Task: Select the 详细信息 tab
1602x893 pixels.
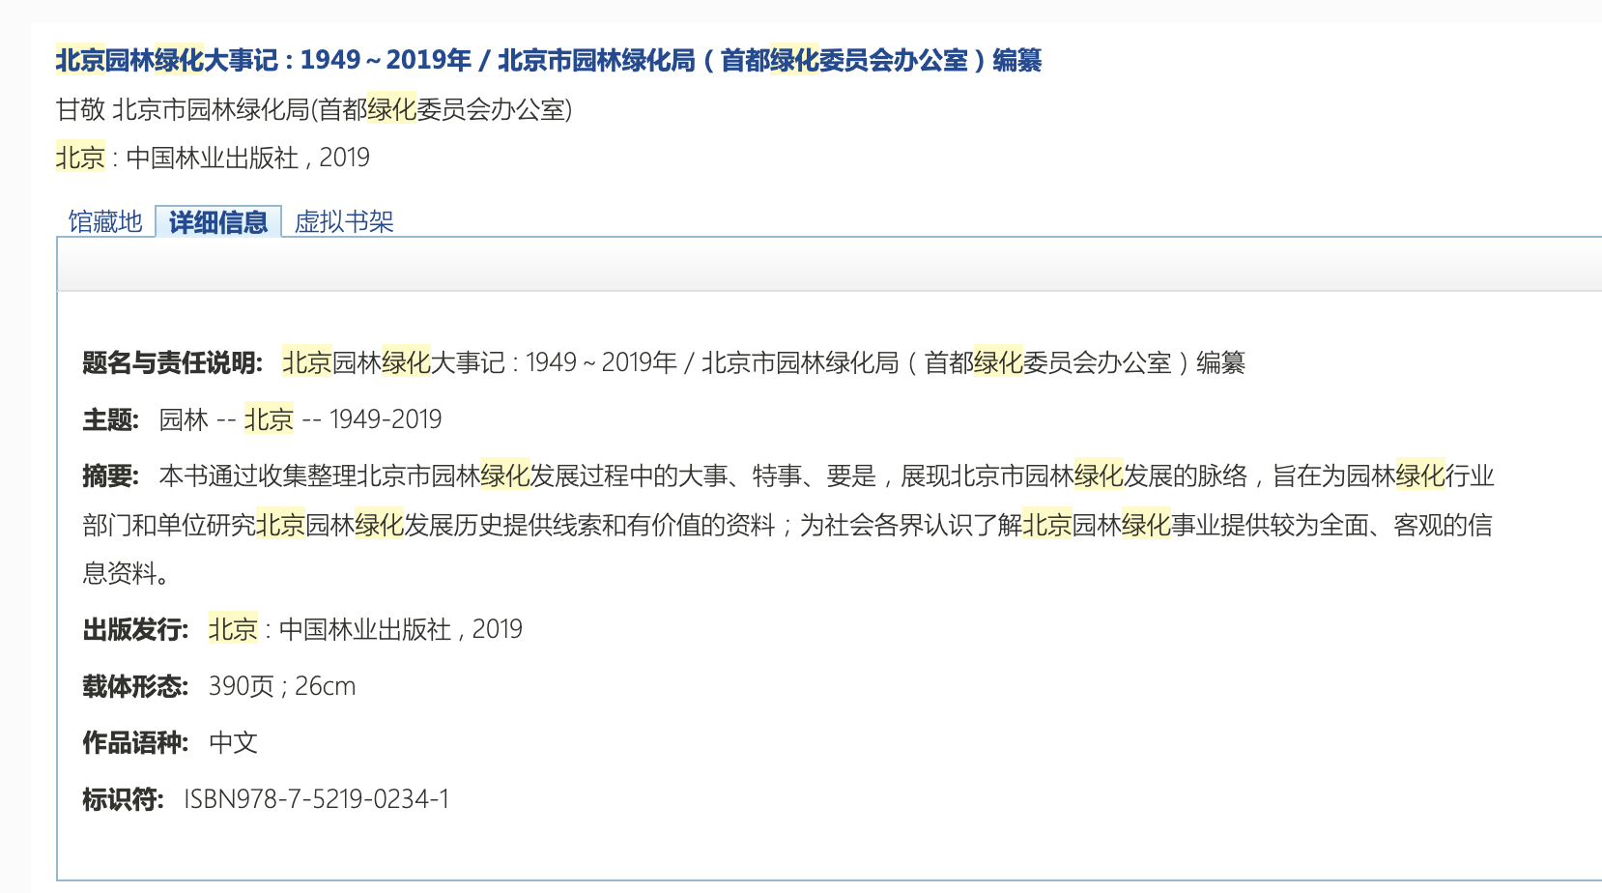Action: tap(218, 222)
